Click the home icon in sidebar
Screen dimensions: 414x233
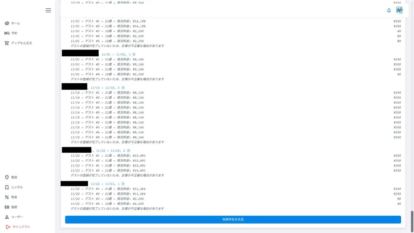coord(7,23)
